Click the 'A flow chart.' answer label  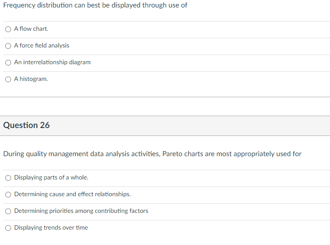[x=31, y=29]
